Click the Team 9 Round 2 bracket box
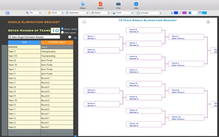This screenshot has width=219, height=137. click(x=144, y=111)
